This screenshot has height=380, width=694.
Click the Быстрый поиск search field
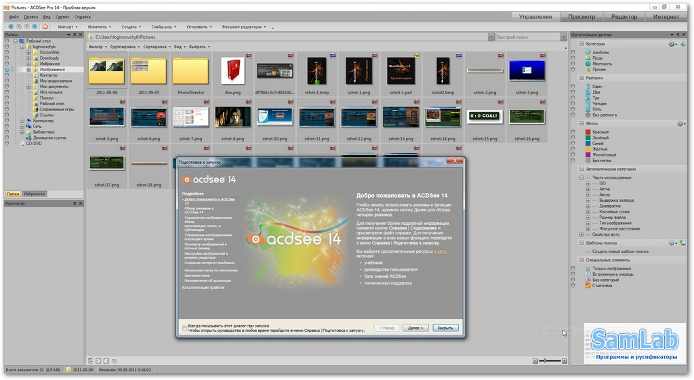tap(527, 37)
